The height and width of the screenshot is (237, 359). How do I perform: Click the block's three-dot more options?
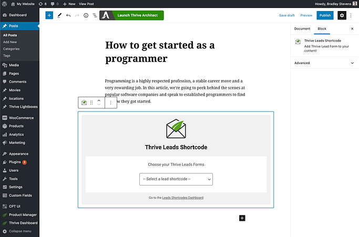pyautogui.click(x=110, y=102)
